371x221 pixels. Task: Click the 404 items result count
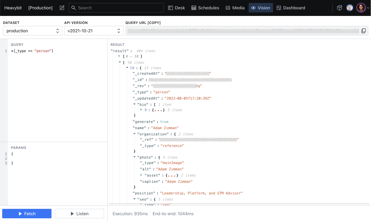point(146,51)
